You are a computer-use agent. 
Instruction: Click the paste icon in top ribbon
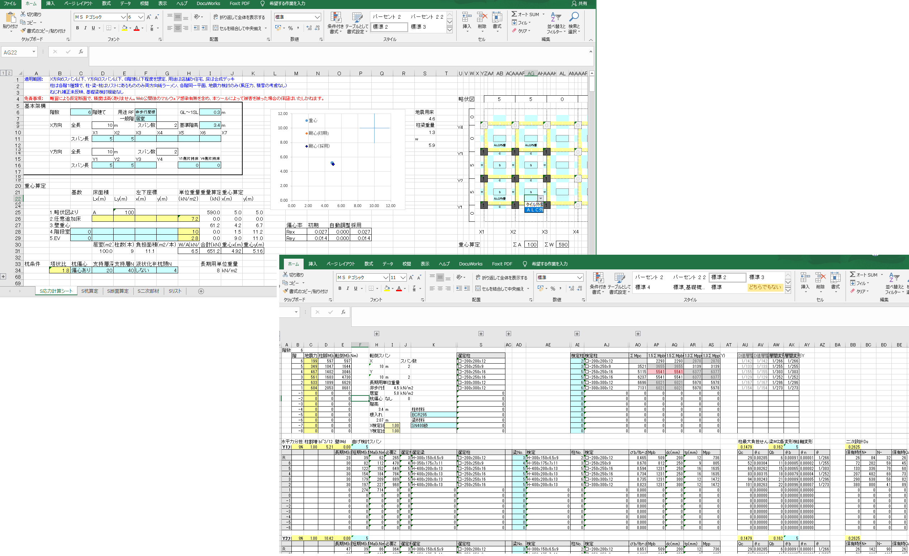click(x=10, y=17)
